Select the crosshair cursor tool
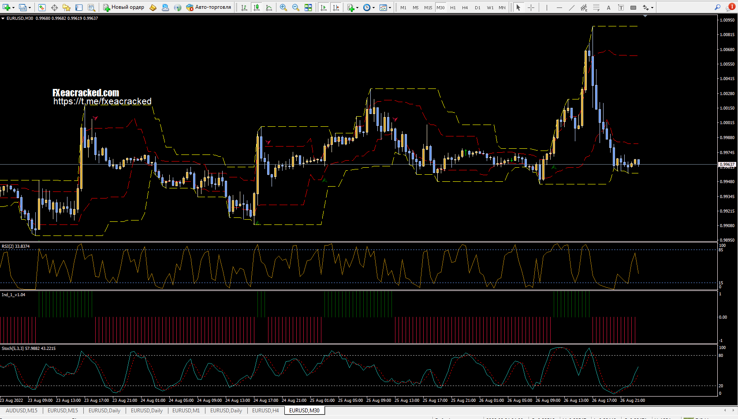Screen dimensions: 738x419 pyautogui.click(x=531, y=7)
